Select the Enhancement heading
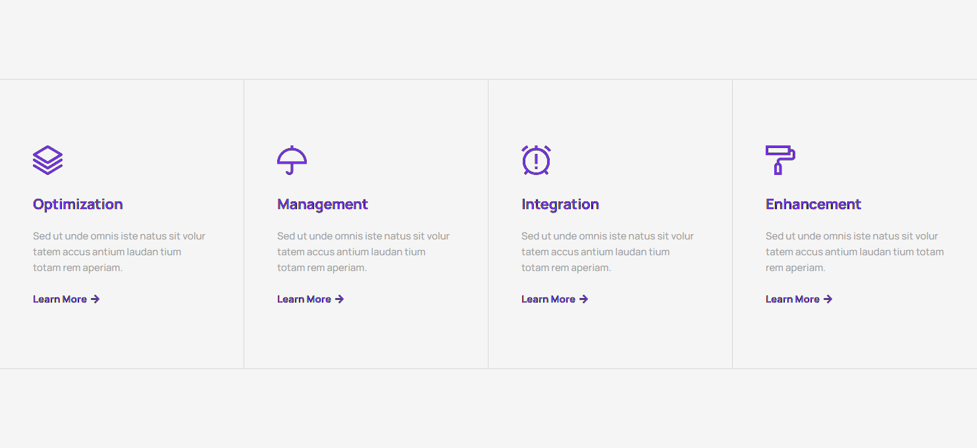Image resolution: width=977 pixels, height=448 pixels. [x=813, y=205]
